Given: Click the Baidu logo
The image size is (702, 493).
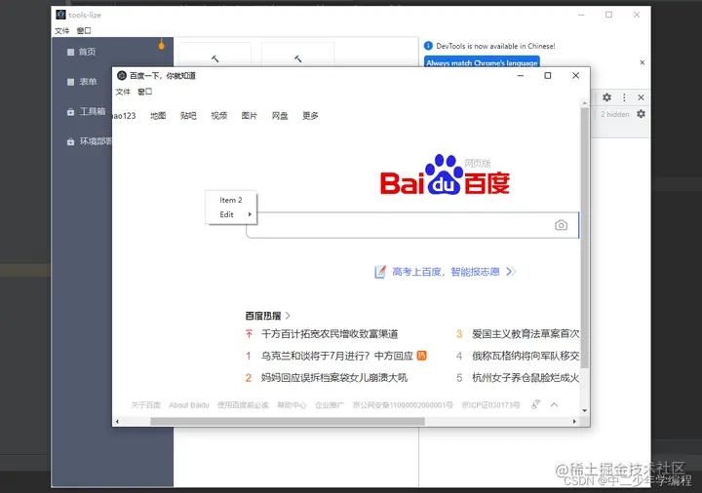Looking at the screenshot, I should (x=445, y=175).
